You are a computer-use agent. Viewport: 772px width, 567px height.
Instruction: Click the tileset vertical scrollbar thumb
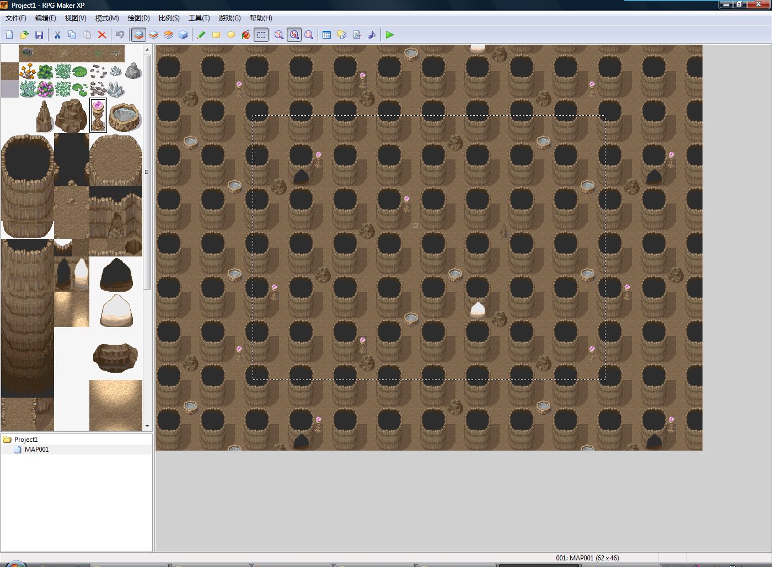click(x=147, y=172)
